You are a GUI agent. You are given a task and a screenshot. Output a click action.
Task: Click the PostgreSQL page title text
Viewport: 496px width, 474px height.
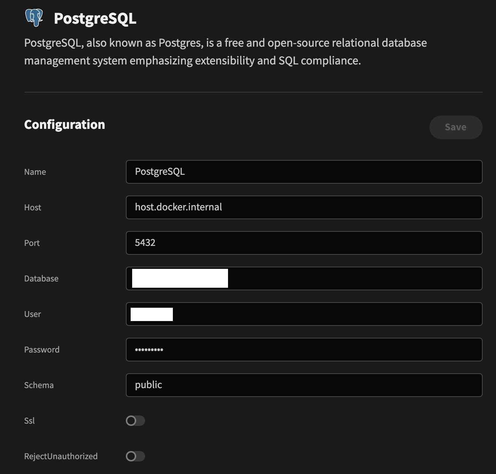coord(95,19)
